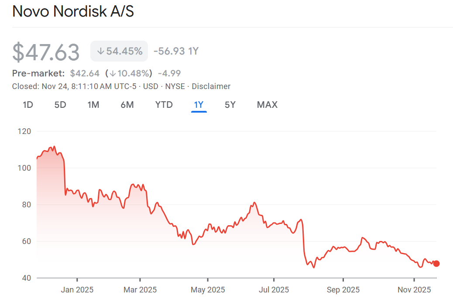Click the down arrow in the 54.45% badge
453x299 pixels.
(100, 52)
